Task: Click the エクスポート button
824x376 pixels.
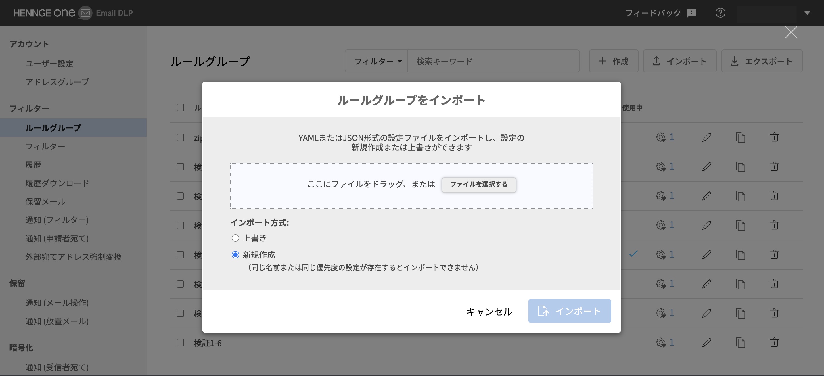Action: (x=762, y=61)
